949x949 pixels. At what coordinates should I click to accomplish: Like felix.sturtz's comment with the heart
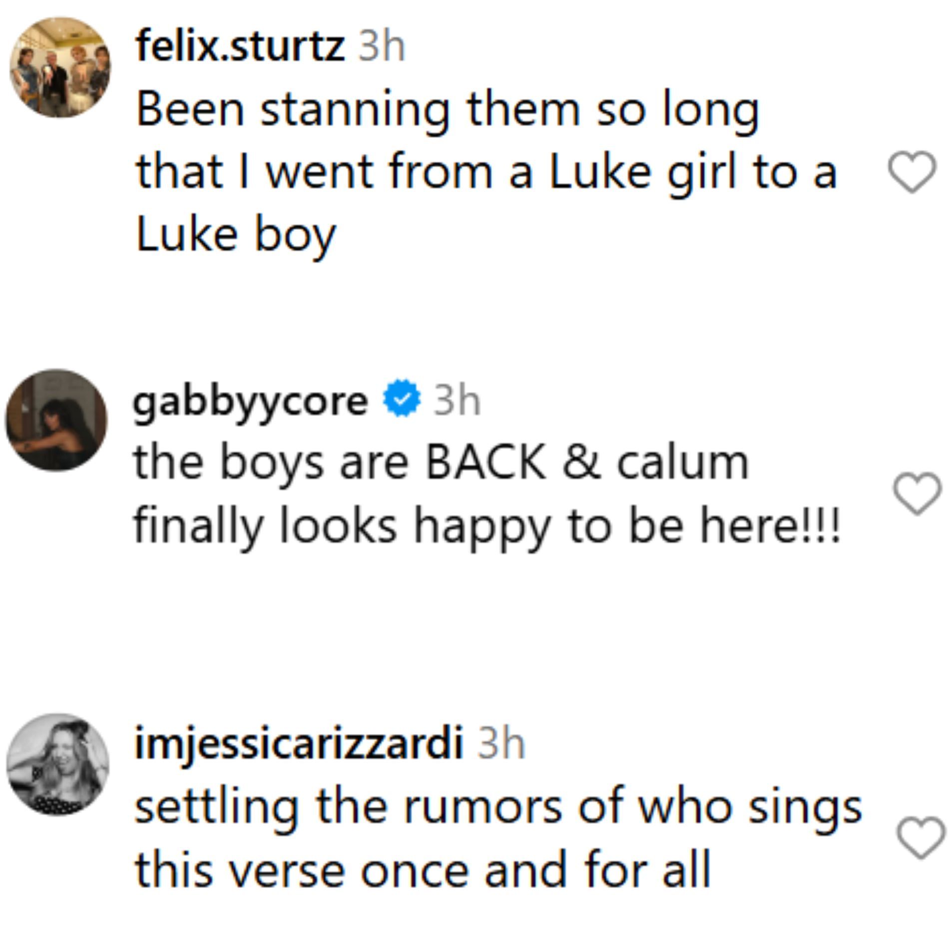[x=912, y=171]
